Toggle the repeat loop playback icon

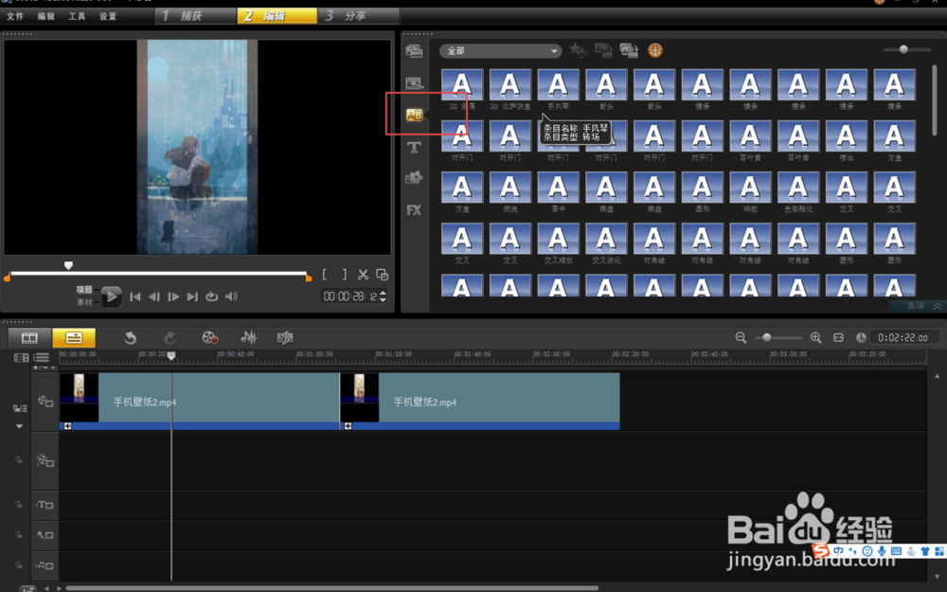click(x=211, y=296)
